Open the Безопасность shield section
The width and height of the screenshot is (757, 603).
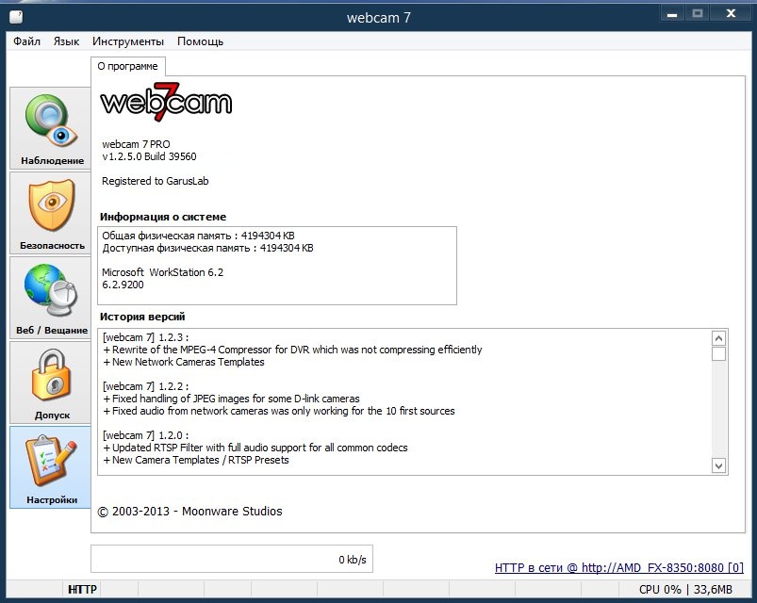[52, 213]
